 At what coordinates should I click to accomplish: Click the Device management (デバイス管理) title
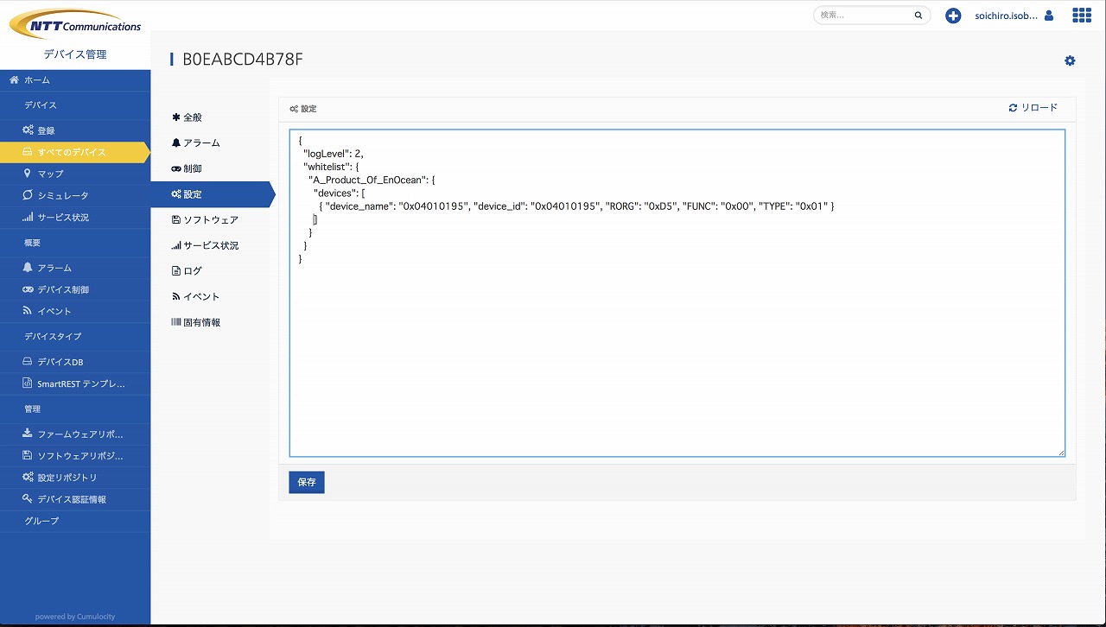[75, 54]
